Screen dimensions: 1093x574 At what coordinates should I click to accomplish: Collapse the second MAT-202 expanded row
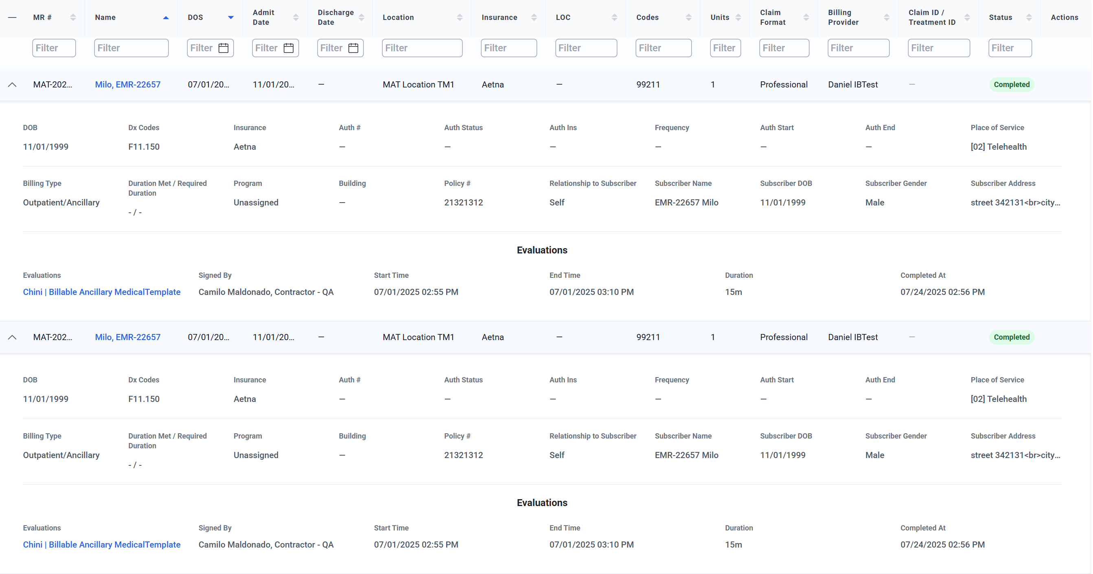coord(12,337)
